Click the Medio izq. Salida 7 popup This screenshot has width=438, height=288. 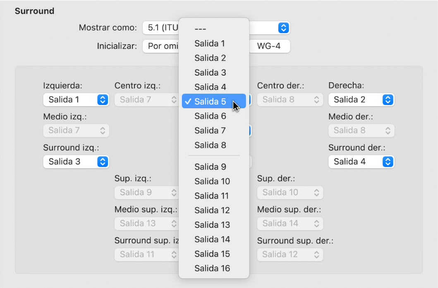[76, 131]
